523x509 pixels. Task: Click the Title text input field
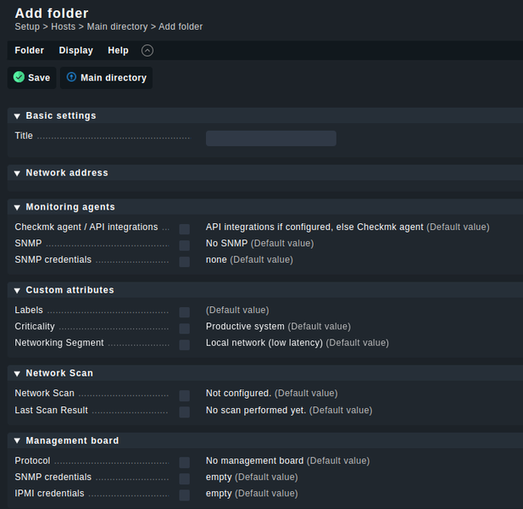270,138
